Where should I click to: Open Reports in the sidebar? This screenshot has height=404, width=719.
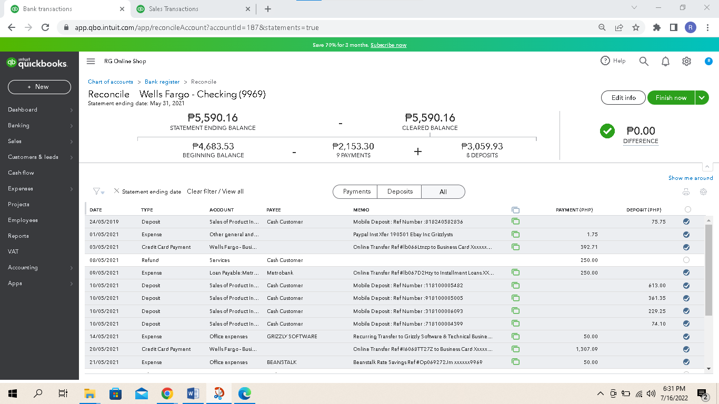(x=18, y=236)
